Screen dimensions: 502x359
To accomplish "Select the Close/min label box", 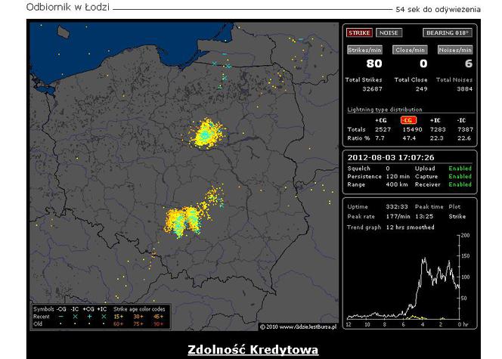I will pos(410,50).
